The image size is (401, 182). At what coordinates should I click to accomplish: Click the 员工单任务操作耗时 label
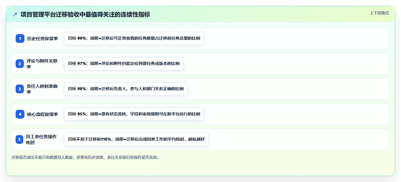41,139
